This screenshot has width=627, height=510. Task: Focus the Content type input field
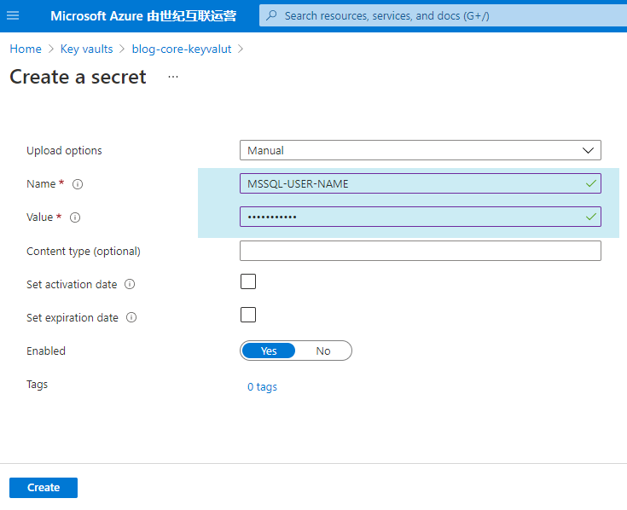(421, 251)
